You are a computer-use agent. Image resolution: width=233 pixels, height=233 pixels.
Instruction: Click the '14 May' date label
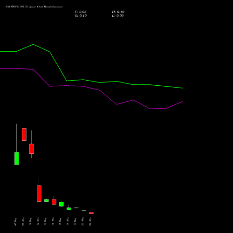coord(53,222)
